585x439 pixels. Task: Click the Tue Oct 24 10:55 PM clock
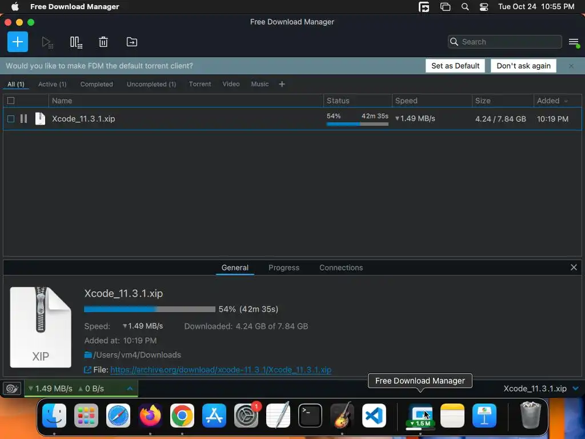(536, 6)
